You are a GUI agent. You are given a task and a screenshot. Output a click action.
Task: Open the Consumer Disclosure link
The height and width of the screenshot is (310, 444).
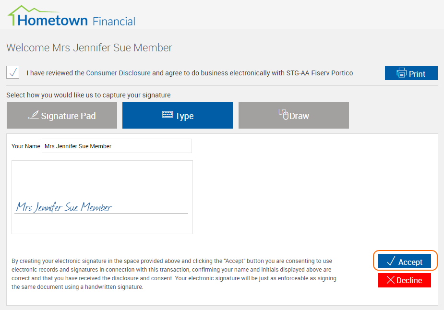pos(118,73)
